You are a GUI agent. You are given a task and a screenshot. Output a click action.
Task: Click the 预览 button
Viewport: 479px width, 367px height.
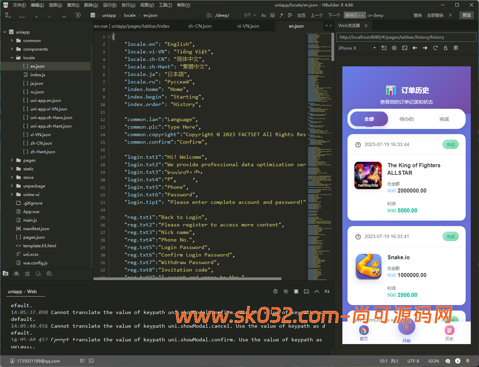pos(466,15)
